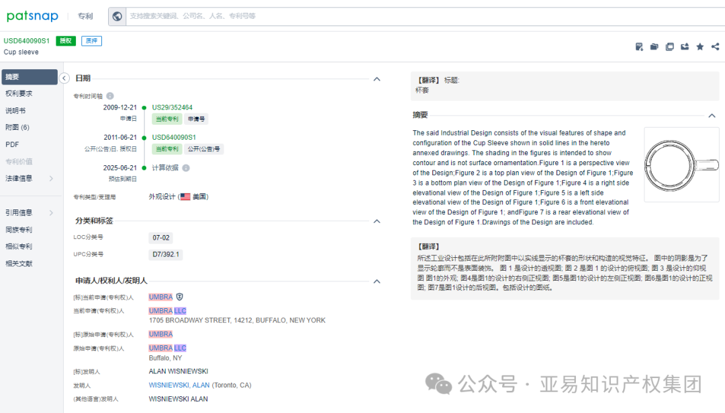Screen dimensions: 725x413
Task: Open application number US29/352464 link
Action: pyautogui.click(x=172, y=107)
